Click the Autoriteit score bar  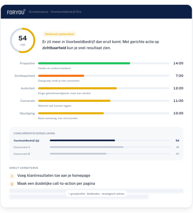pos(77,88)
